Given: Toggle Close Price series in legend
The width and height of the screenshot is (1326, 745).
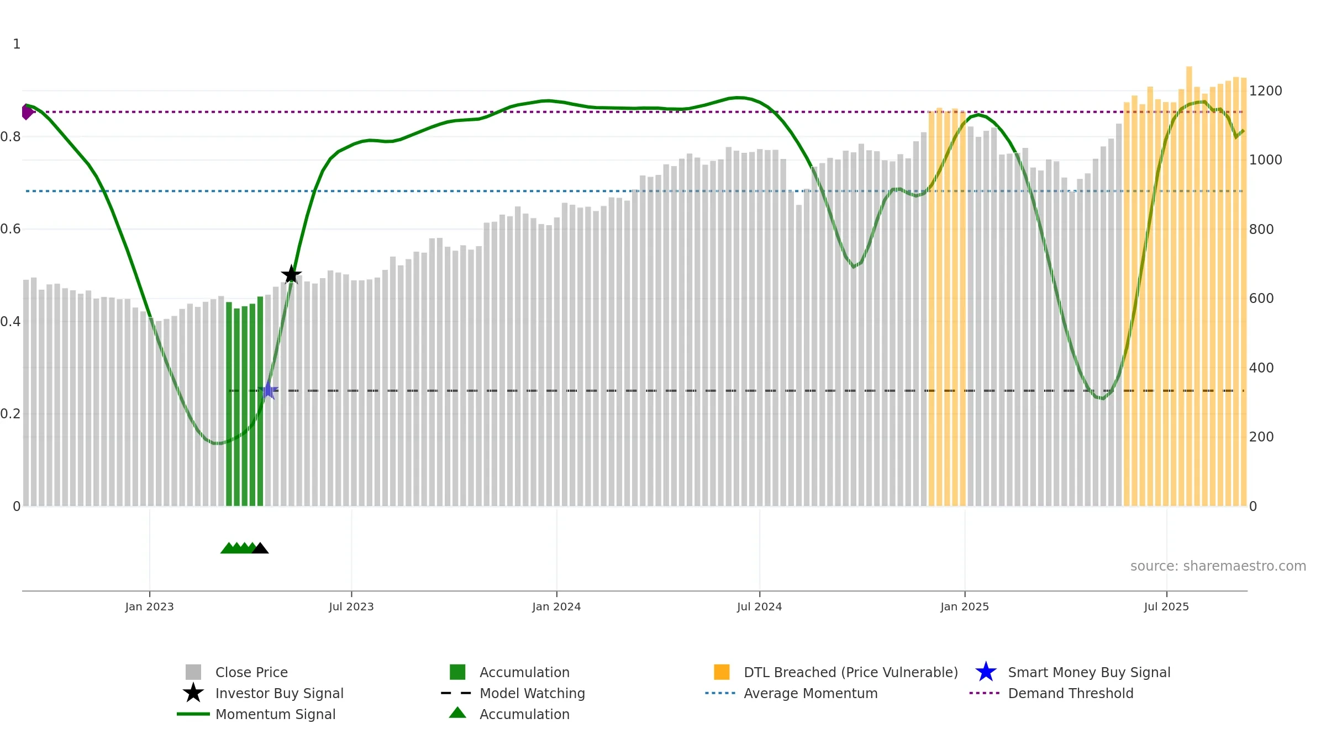Looking at the screenshot, I should (x=251, y=672).
